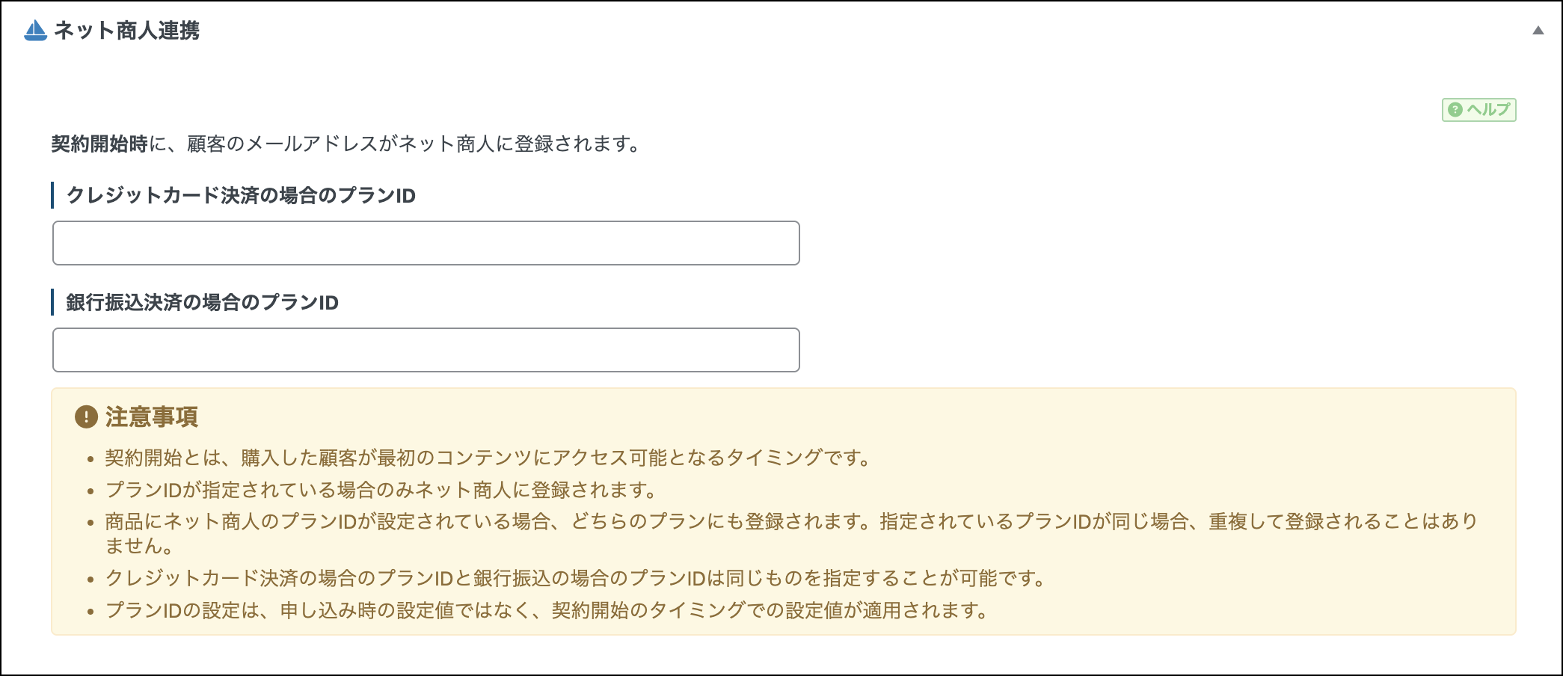Open the ヘルプ help button

1478,110
